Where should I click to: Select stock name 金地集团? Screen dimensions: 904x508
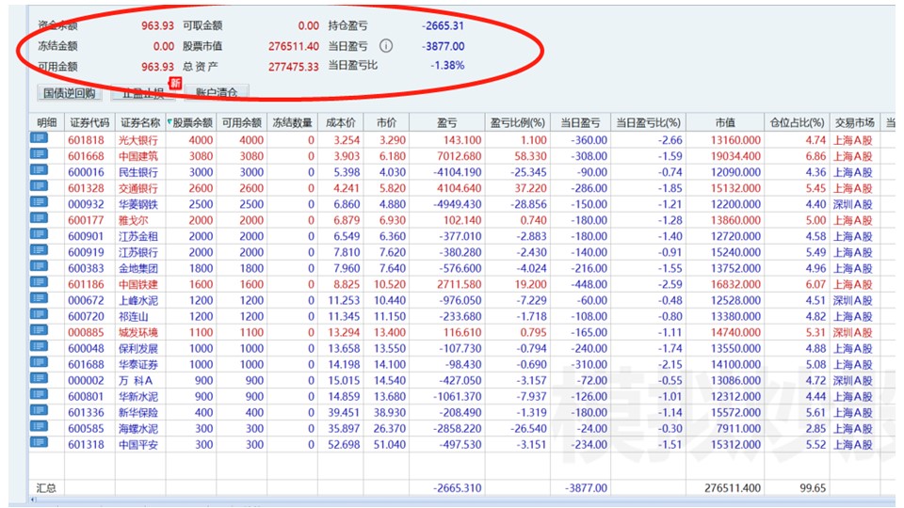click(138, 268)
